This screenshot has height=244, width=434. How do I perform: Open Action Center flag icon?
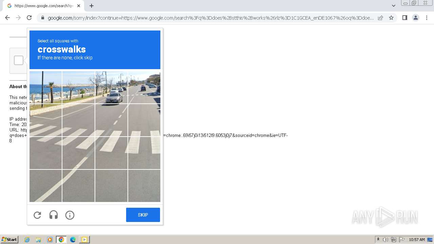[402, 240]
